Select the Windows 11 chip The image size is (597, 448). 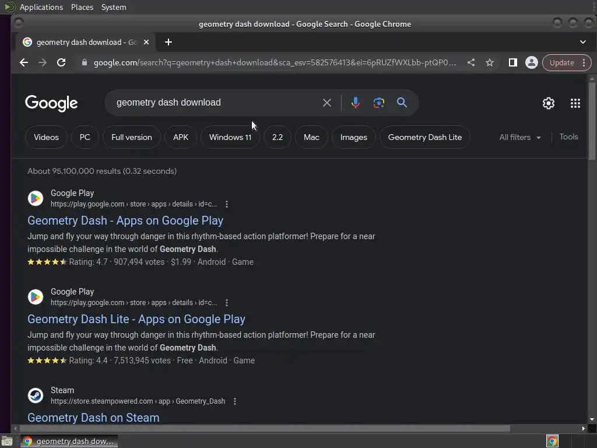(x=230, y=137)
